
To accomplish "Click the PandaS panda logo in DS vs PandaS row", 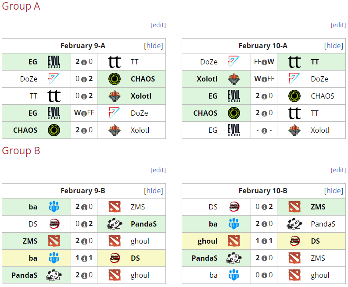I will pos(115,224).
